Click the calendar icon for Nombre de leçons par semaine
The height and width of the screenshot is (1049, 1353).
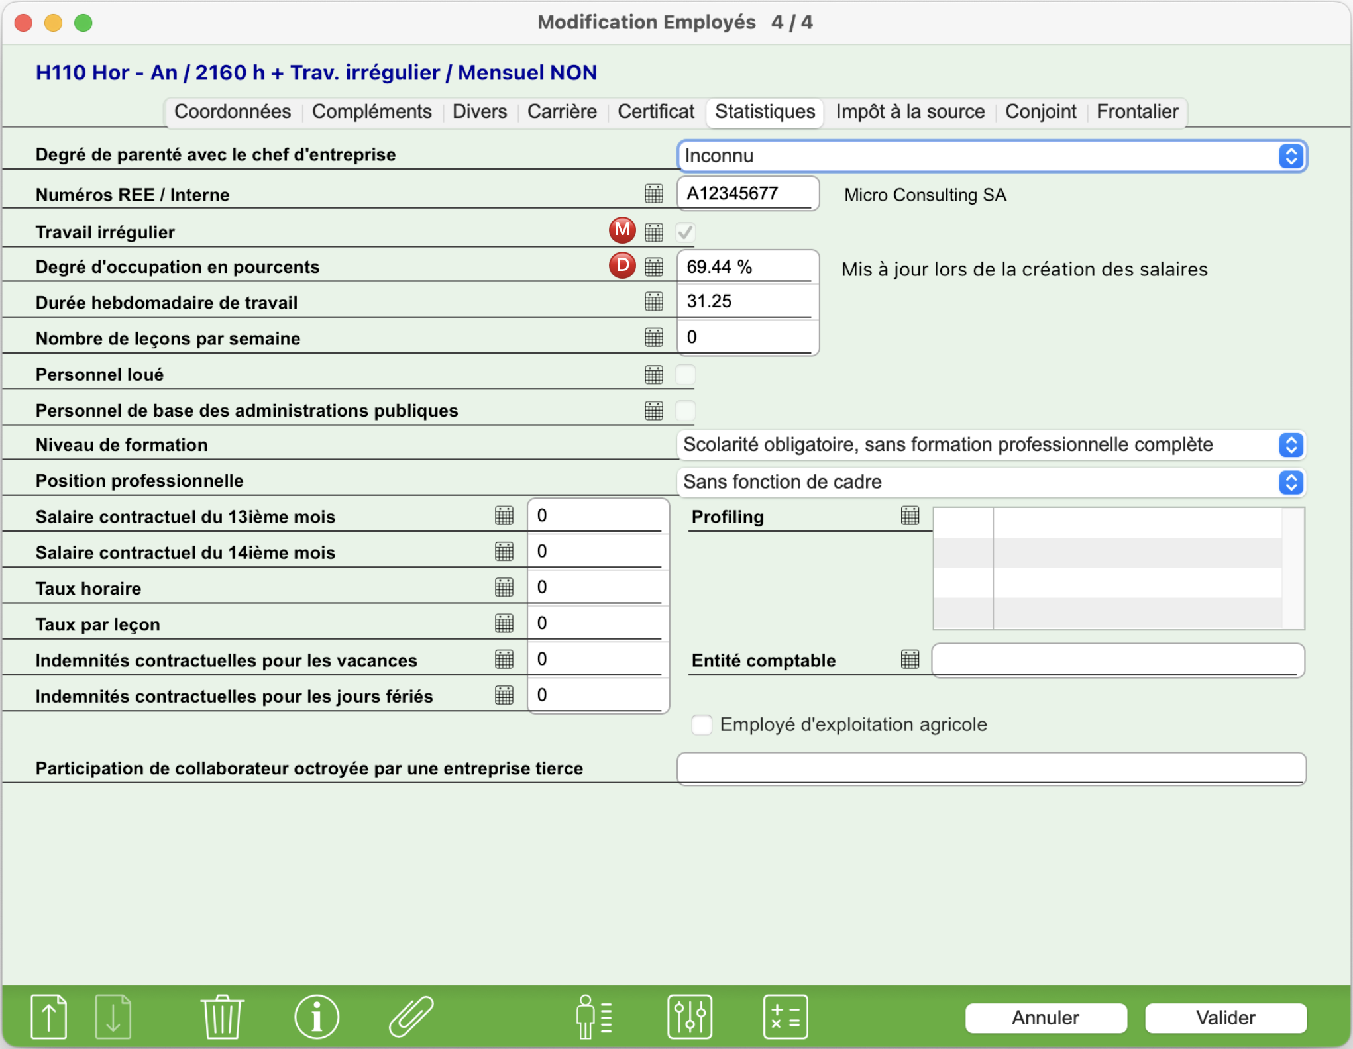tap(654, 337)
